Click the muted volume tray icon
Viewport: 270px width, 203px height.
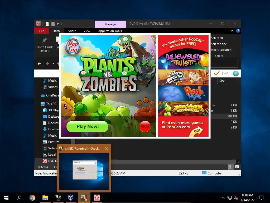coord(235,198)
